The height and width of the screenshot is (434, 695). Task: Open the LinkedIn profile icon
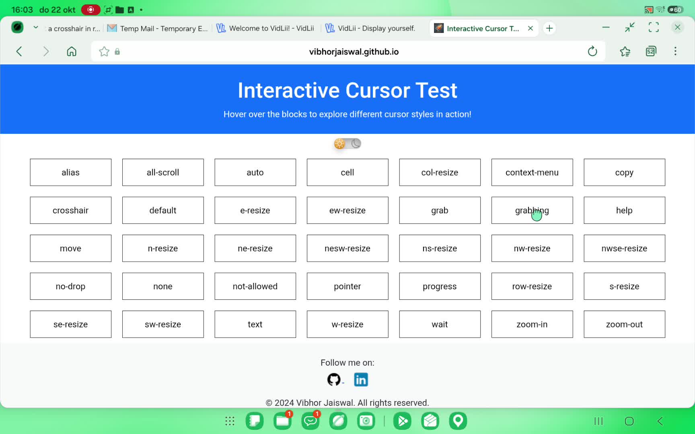[361, 379]
